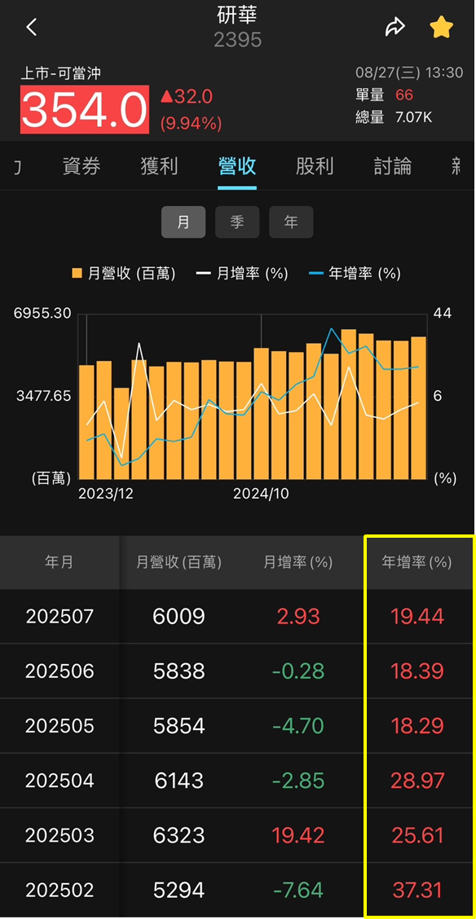Tap the 3477.65 axis label

click(x=44, y=396)
